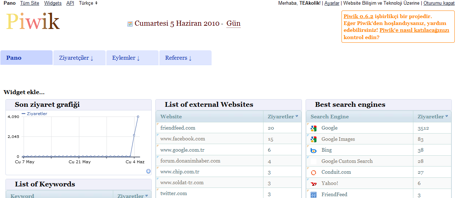Click the List of external Websites title
This screenshot has width=458, height=198.
(209, 105)
